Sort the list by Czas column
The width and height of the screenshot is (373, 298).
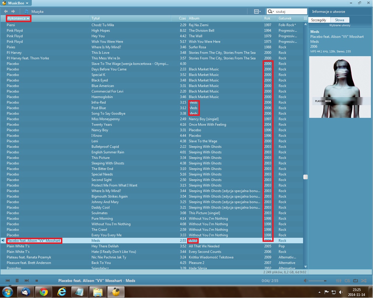tap(179, 18)
